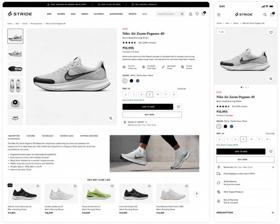Screen dimensions: 280x224
Task: Select size 12 in mobile view
Action: click(x=267, y=139)
